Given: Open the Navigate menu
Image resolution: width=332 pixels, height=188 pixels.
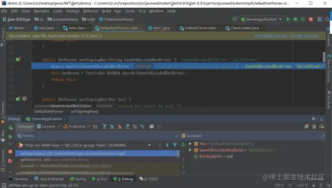Looking at the screenshot, I should tap(41, 11).
